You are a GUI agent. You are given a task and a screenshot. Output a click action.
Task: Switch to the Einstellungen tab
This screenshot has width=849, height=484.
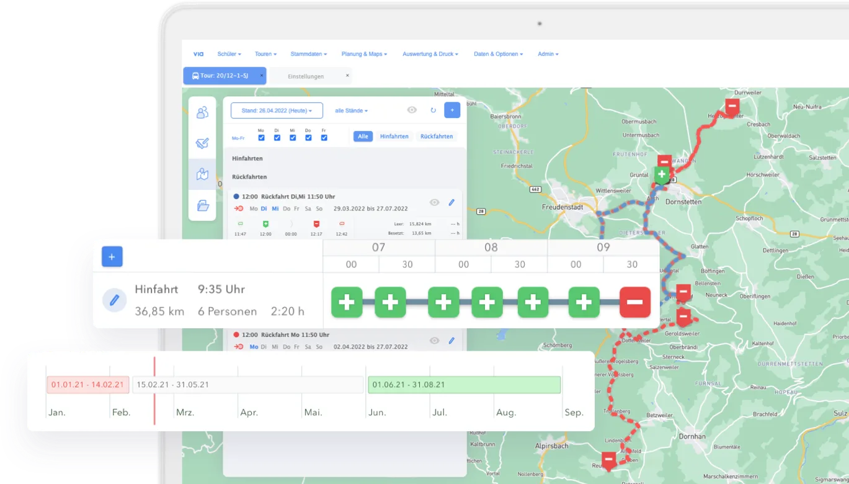(x=306, y=76)
